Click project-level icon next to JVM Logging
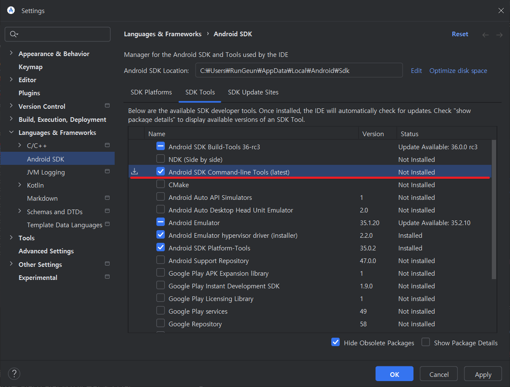 (107, 171)
